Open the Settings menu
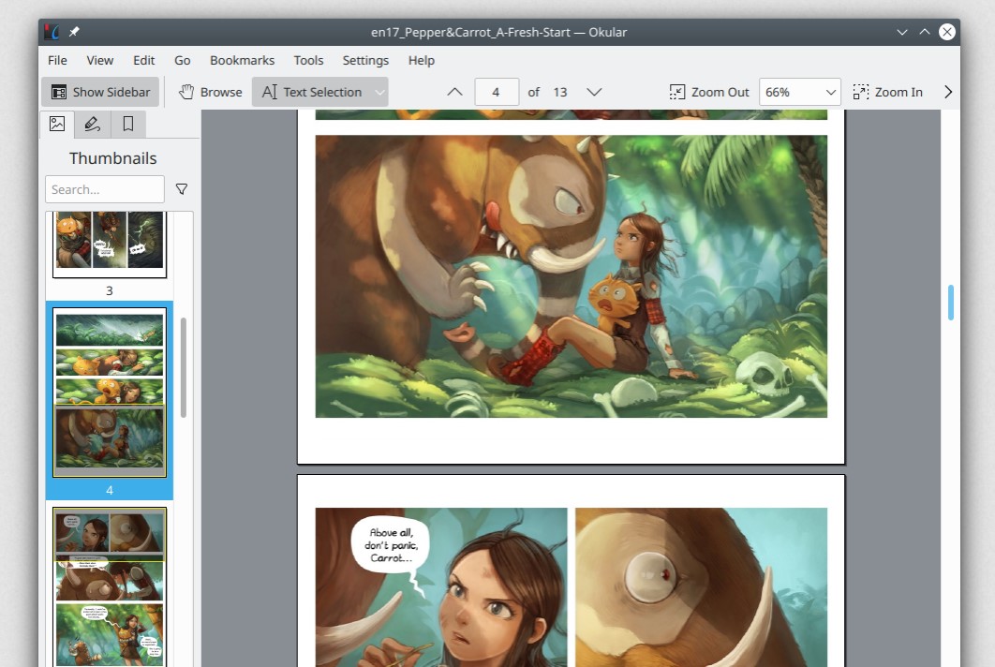This screenshot has width=995, height=667. (x=365, y=60)
